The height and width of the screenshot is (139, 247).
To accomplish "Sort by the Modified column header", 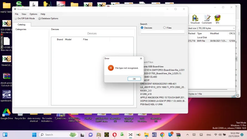I will pos(214,33).
